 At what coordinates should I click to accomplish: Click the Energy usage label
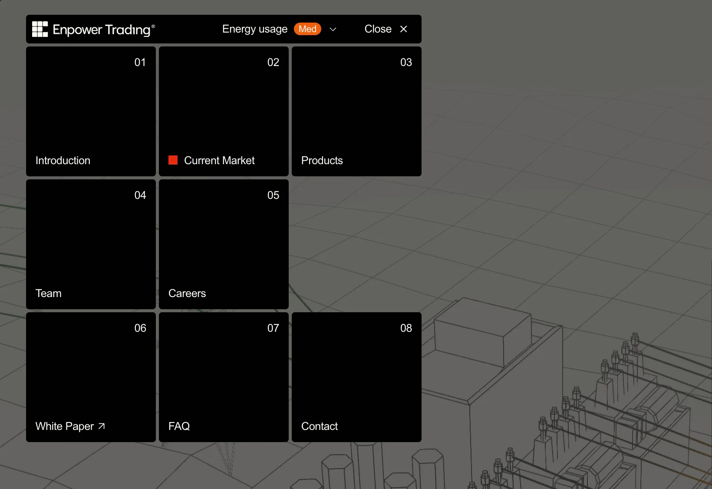point(255,29)
